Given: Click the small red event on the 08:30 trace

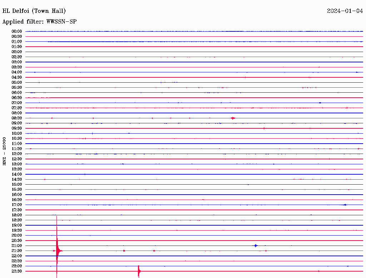Looking at the screenshot, I should point(233,118).
